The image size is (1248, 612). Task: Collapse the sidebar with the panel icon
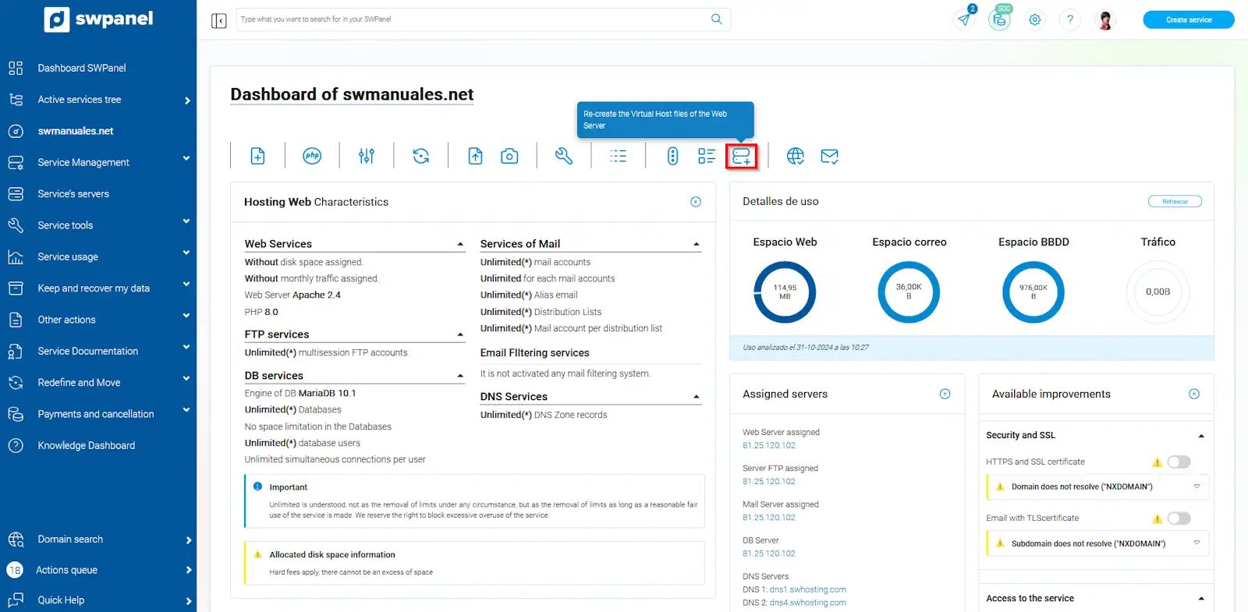click(219, 20)
